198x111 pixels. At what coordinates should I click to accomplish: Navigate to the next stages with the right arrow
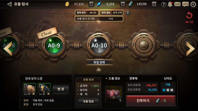pyautogui.click(x=190, y=49)
